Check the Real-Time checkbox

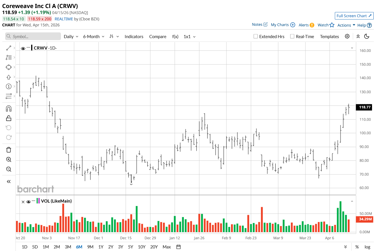292,36
